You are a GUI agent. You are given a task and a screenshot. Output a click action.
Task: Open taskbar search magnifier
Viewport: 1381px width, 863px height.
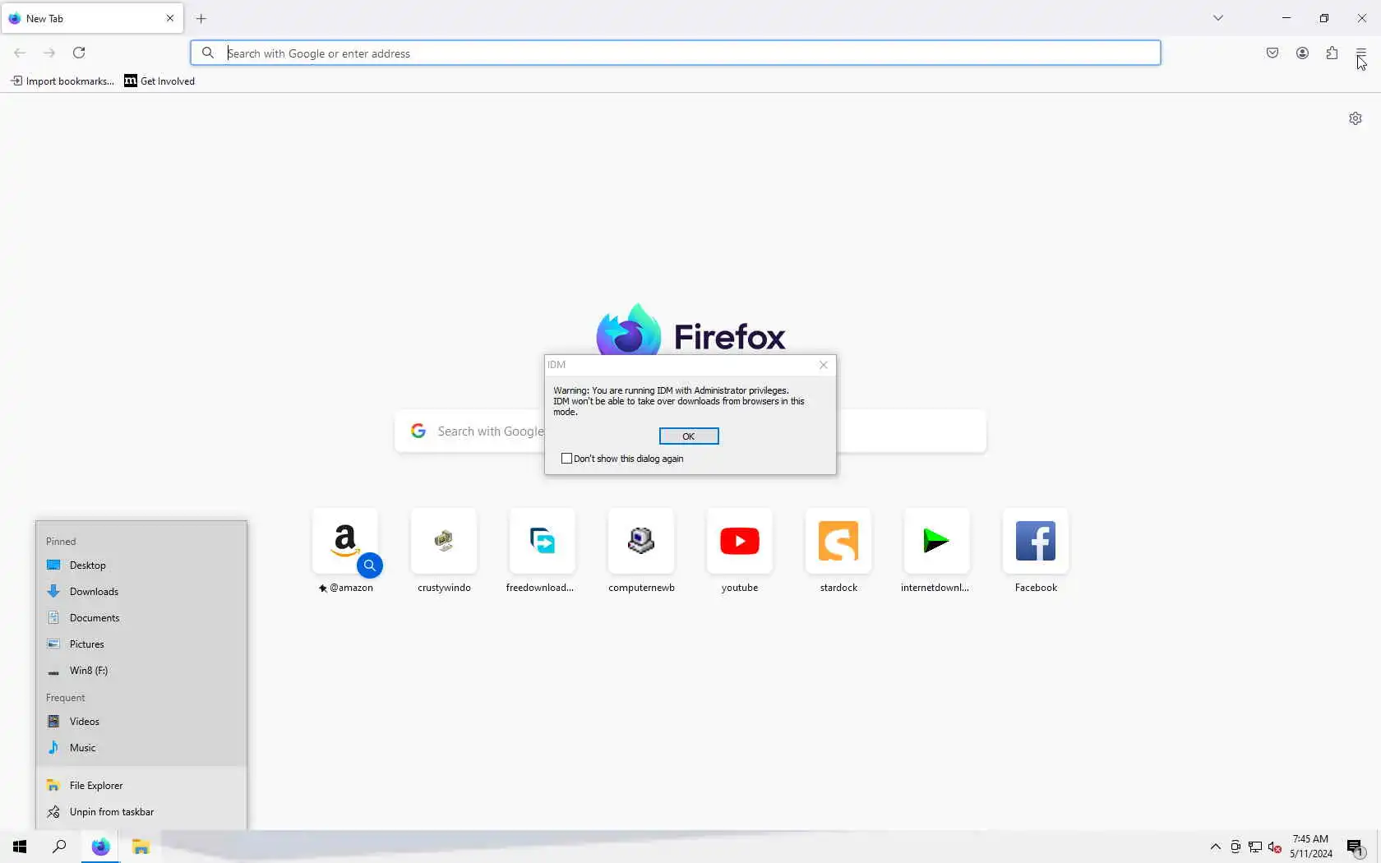coord(59,847)
